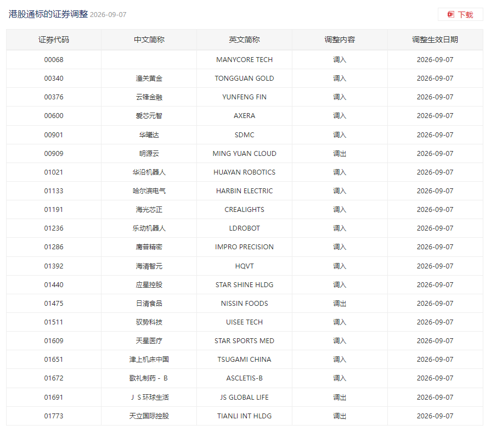Click 驭势科技 cell
Screen dimensions: 491x431
pos(149,322)
